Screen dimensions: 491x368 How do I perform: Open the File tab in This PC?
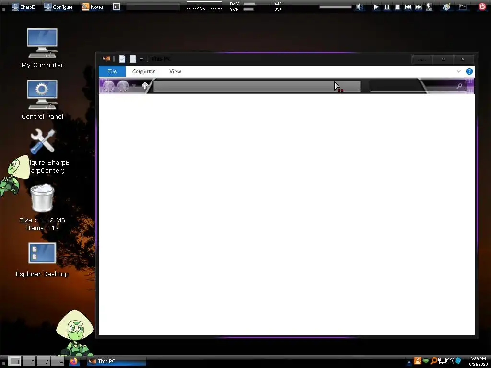(x=112, y=71)
